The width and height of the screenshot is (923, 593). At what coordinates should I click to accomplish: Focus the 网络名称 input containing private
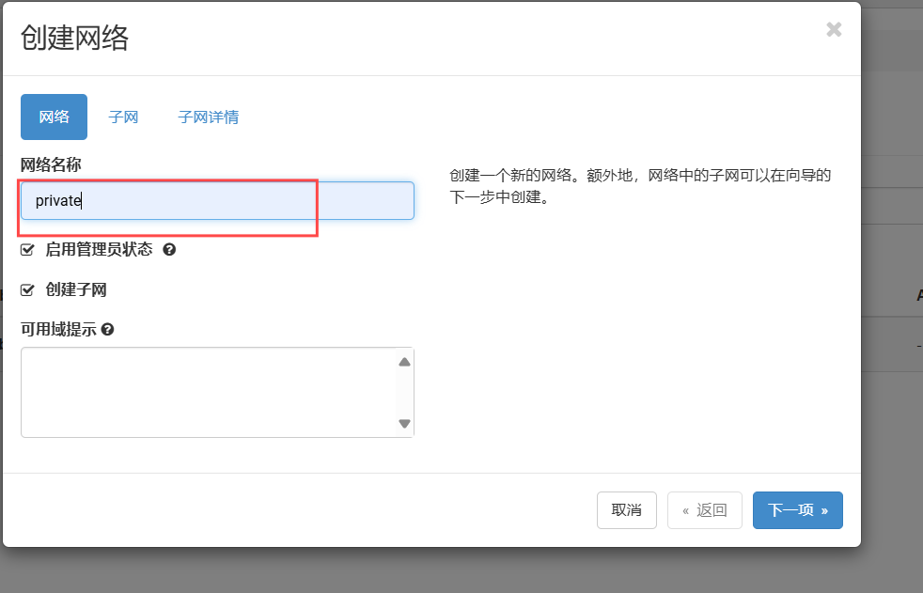pos(217,201)
